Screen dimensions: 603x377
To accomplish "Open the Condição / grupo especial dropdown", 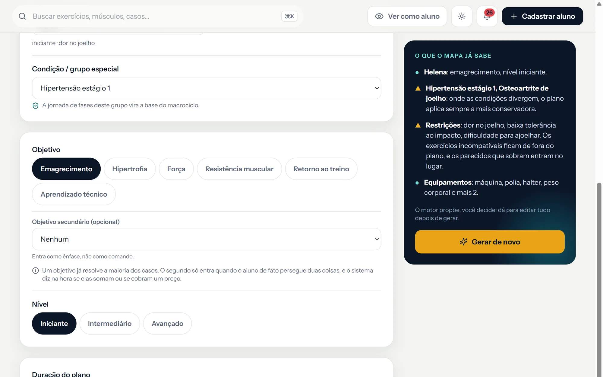I will point(207,88).
